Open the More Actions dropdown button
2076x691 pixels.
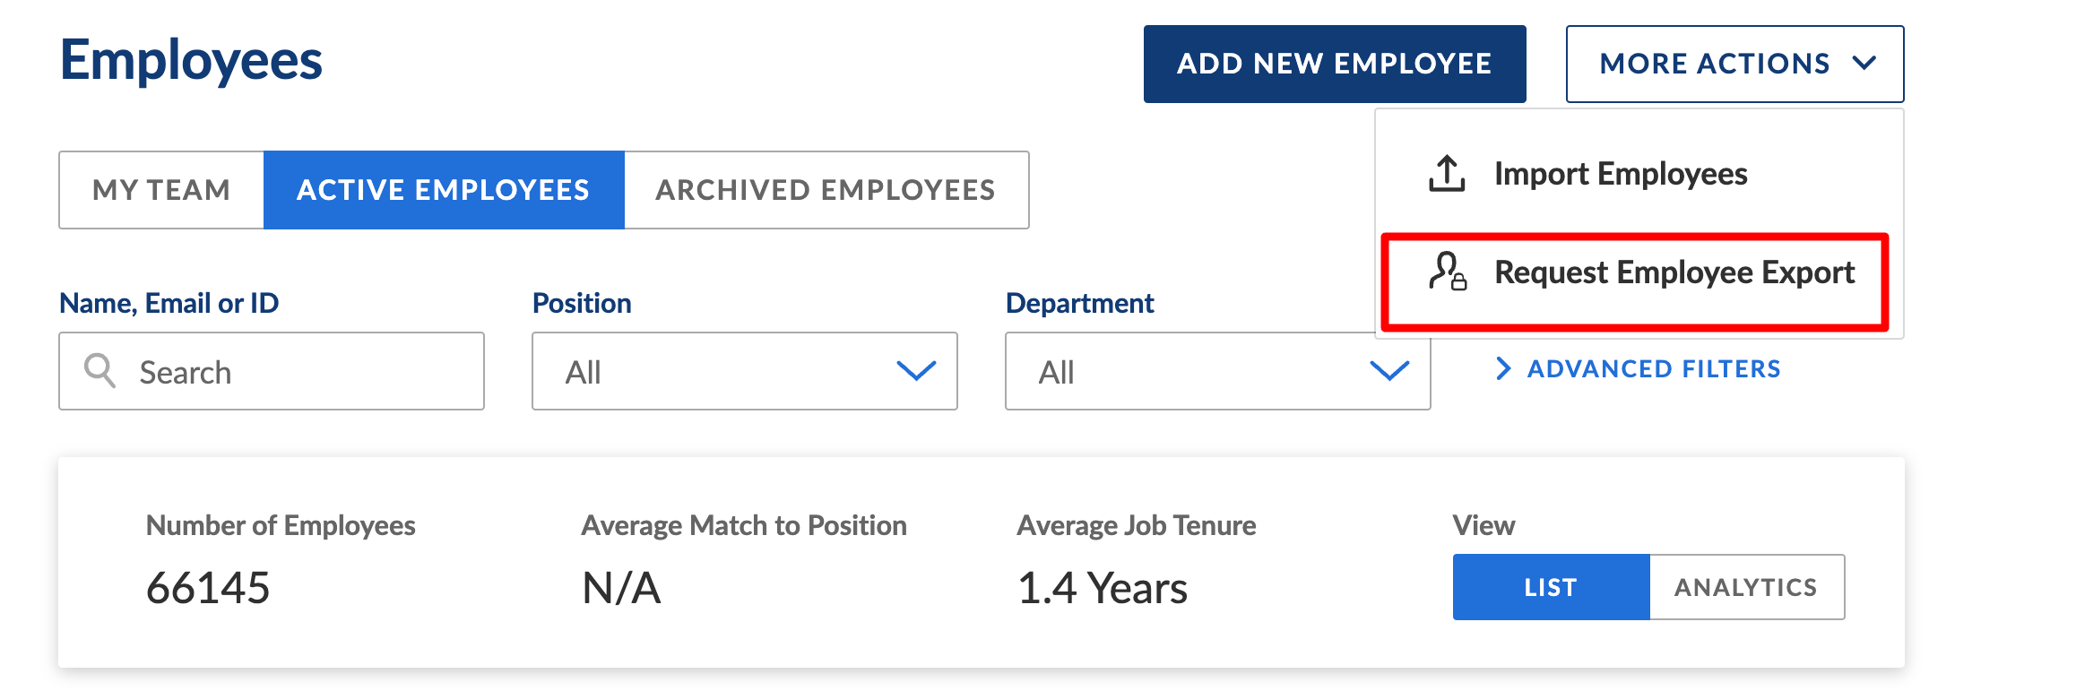1734,64
